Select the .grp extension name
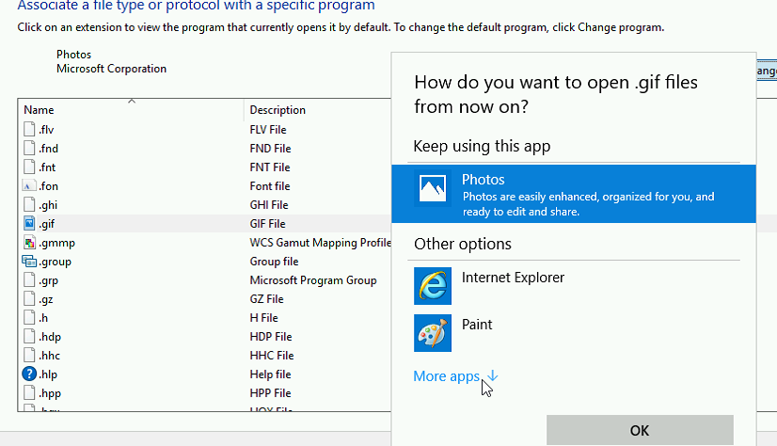The height and width of the screenshot is (446, 777). pos(49,280)
